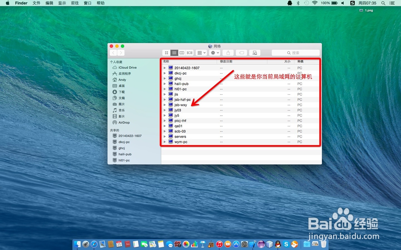Open the 帮助 menu

pyautogui.click(x=101, y=3)
